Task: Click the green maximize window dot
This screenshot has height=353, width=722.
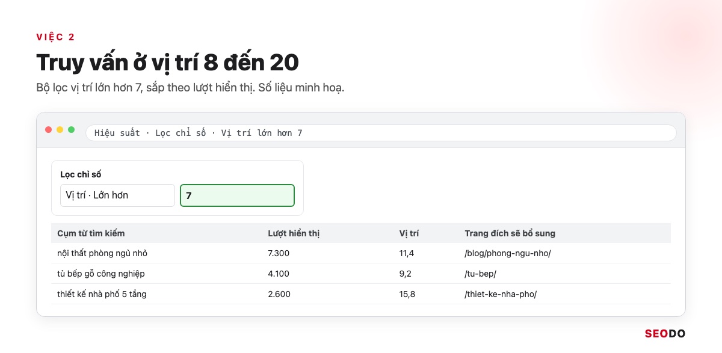Action: (x=72, y=130)
